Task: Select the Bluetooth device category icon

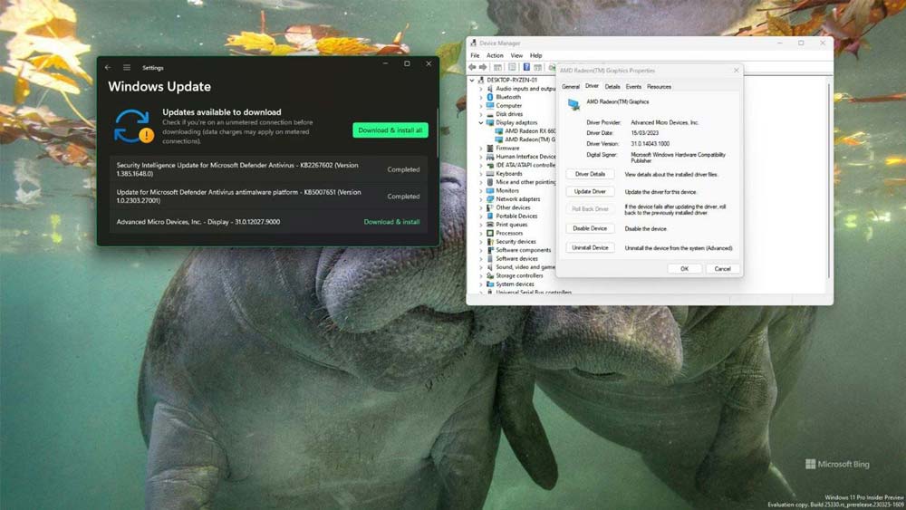Action: [490, 97]
